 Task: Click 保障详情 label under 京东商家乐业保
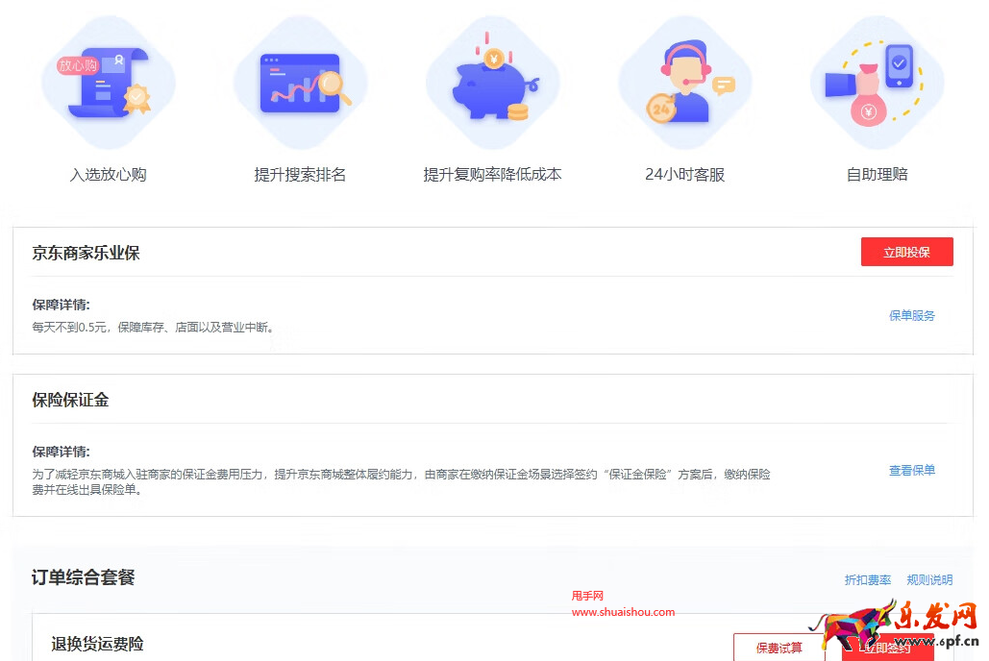tap(62, 305)
